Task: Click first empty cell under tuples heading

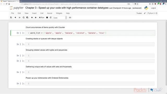Action: pos(90,56)
